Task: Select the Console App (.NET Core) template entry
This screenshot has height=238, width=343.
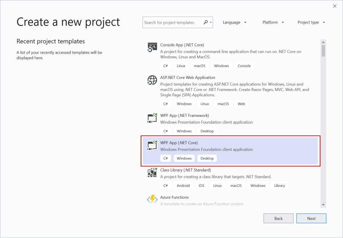Action: click(222, 51)
